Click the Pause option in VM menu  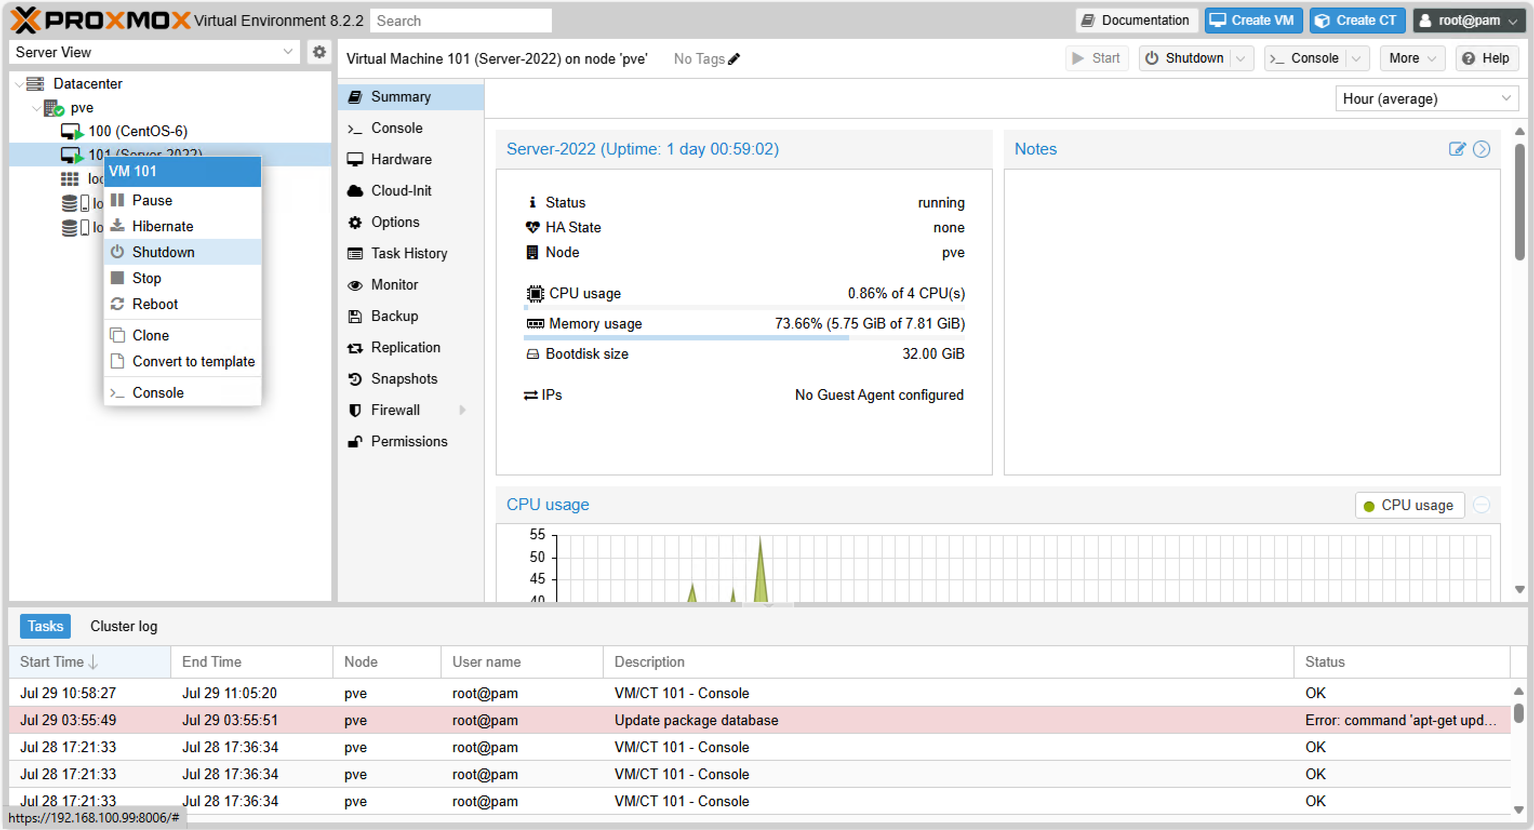pyautogui.click(x=182, y=200)
